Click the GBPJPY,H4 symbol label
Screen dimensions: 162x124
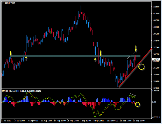click(10, 3)
